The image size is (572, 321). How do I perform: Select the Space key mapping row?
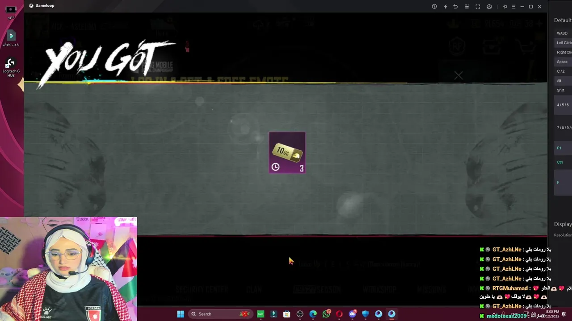click(563, 62)
